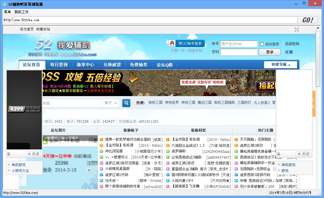Open the 勋章中心 nav tab
Screen dimensions: 324x198
click(x=85, y=65)
